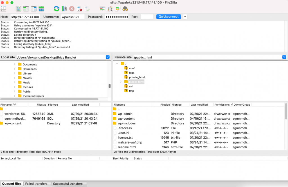Open the Quickconnect history dropdown arrow

coord(185,17)
